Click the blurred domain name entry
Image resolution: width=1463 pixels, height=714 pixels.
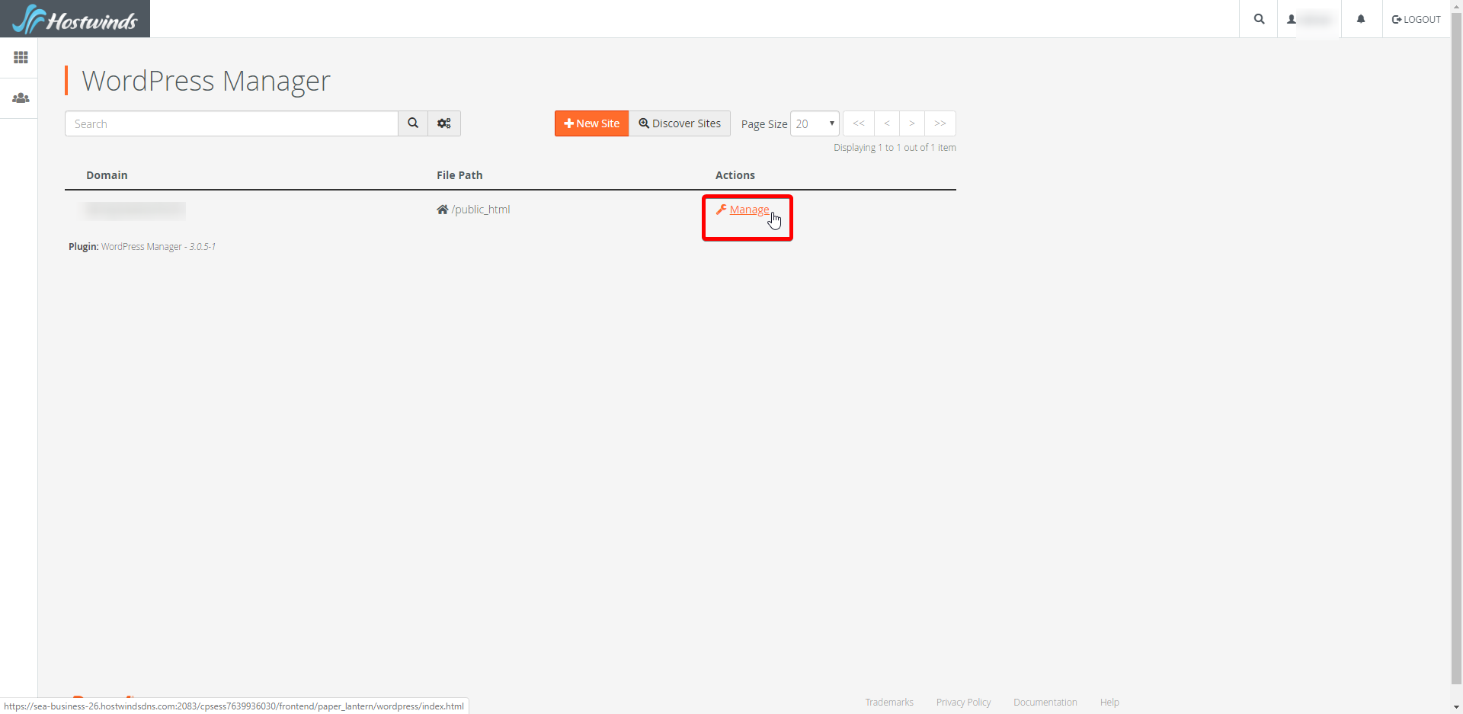tap(134, 210)
